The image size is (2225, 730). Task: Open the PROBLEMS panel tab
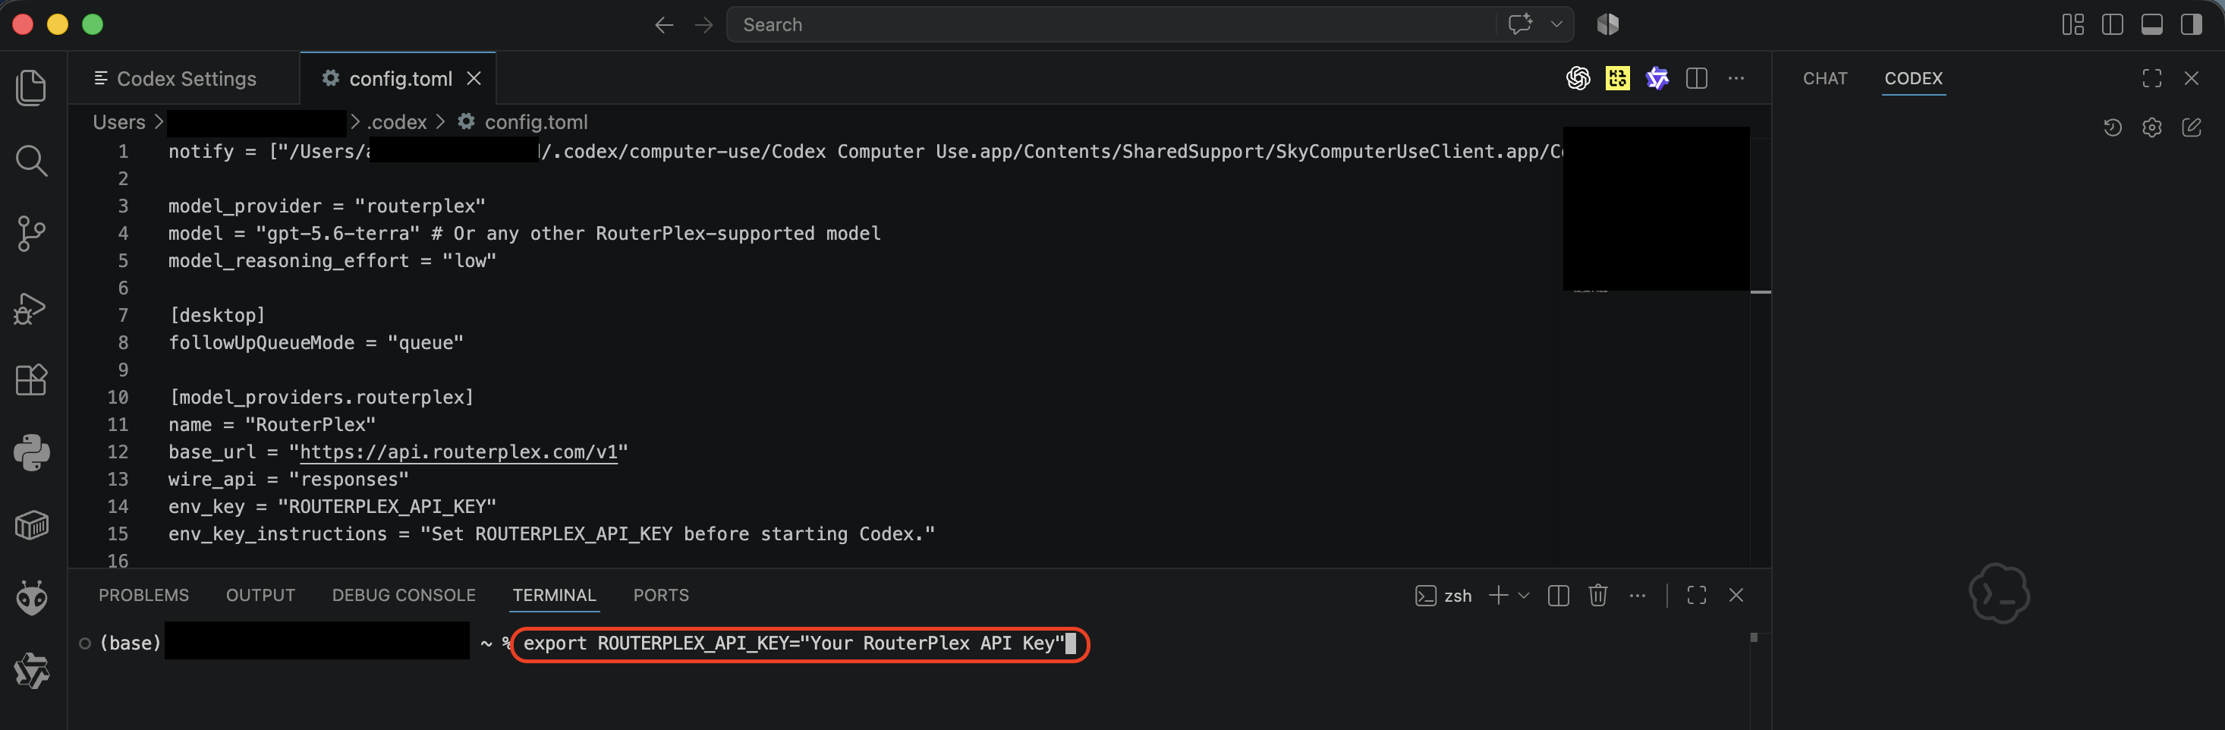pos(143,595)
